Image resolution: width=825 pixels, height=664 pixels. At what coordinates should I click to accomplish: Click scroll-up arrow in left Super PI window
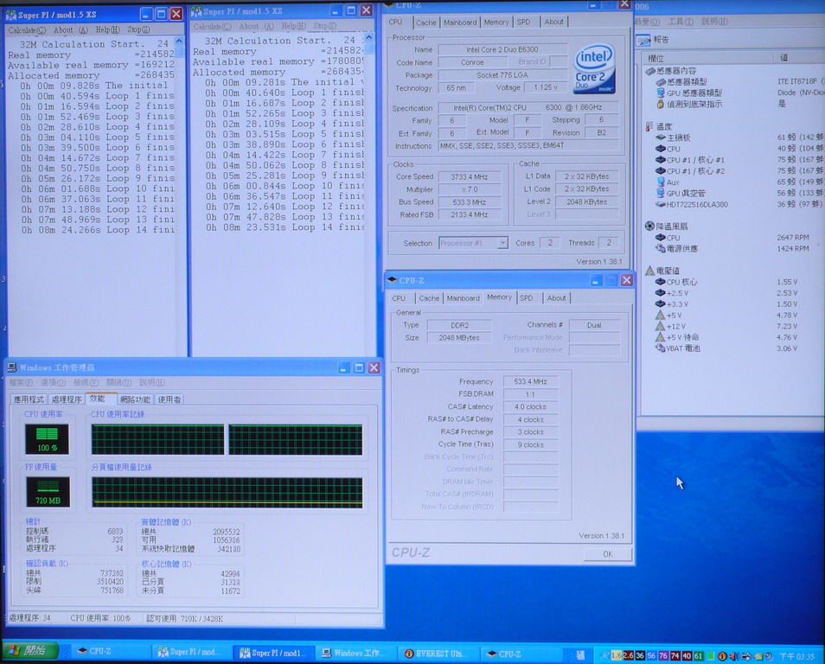point(179,41)
